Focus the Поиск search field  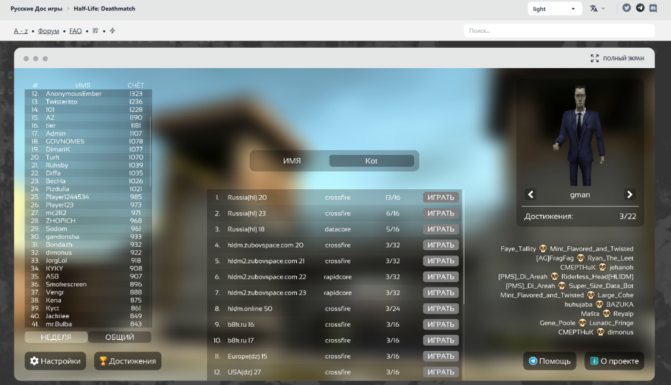[559, 31]
